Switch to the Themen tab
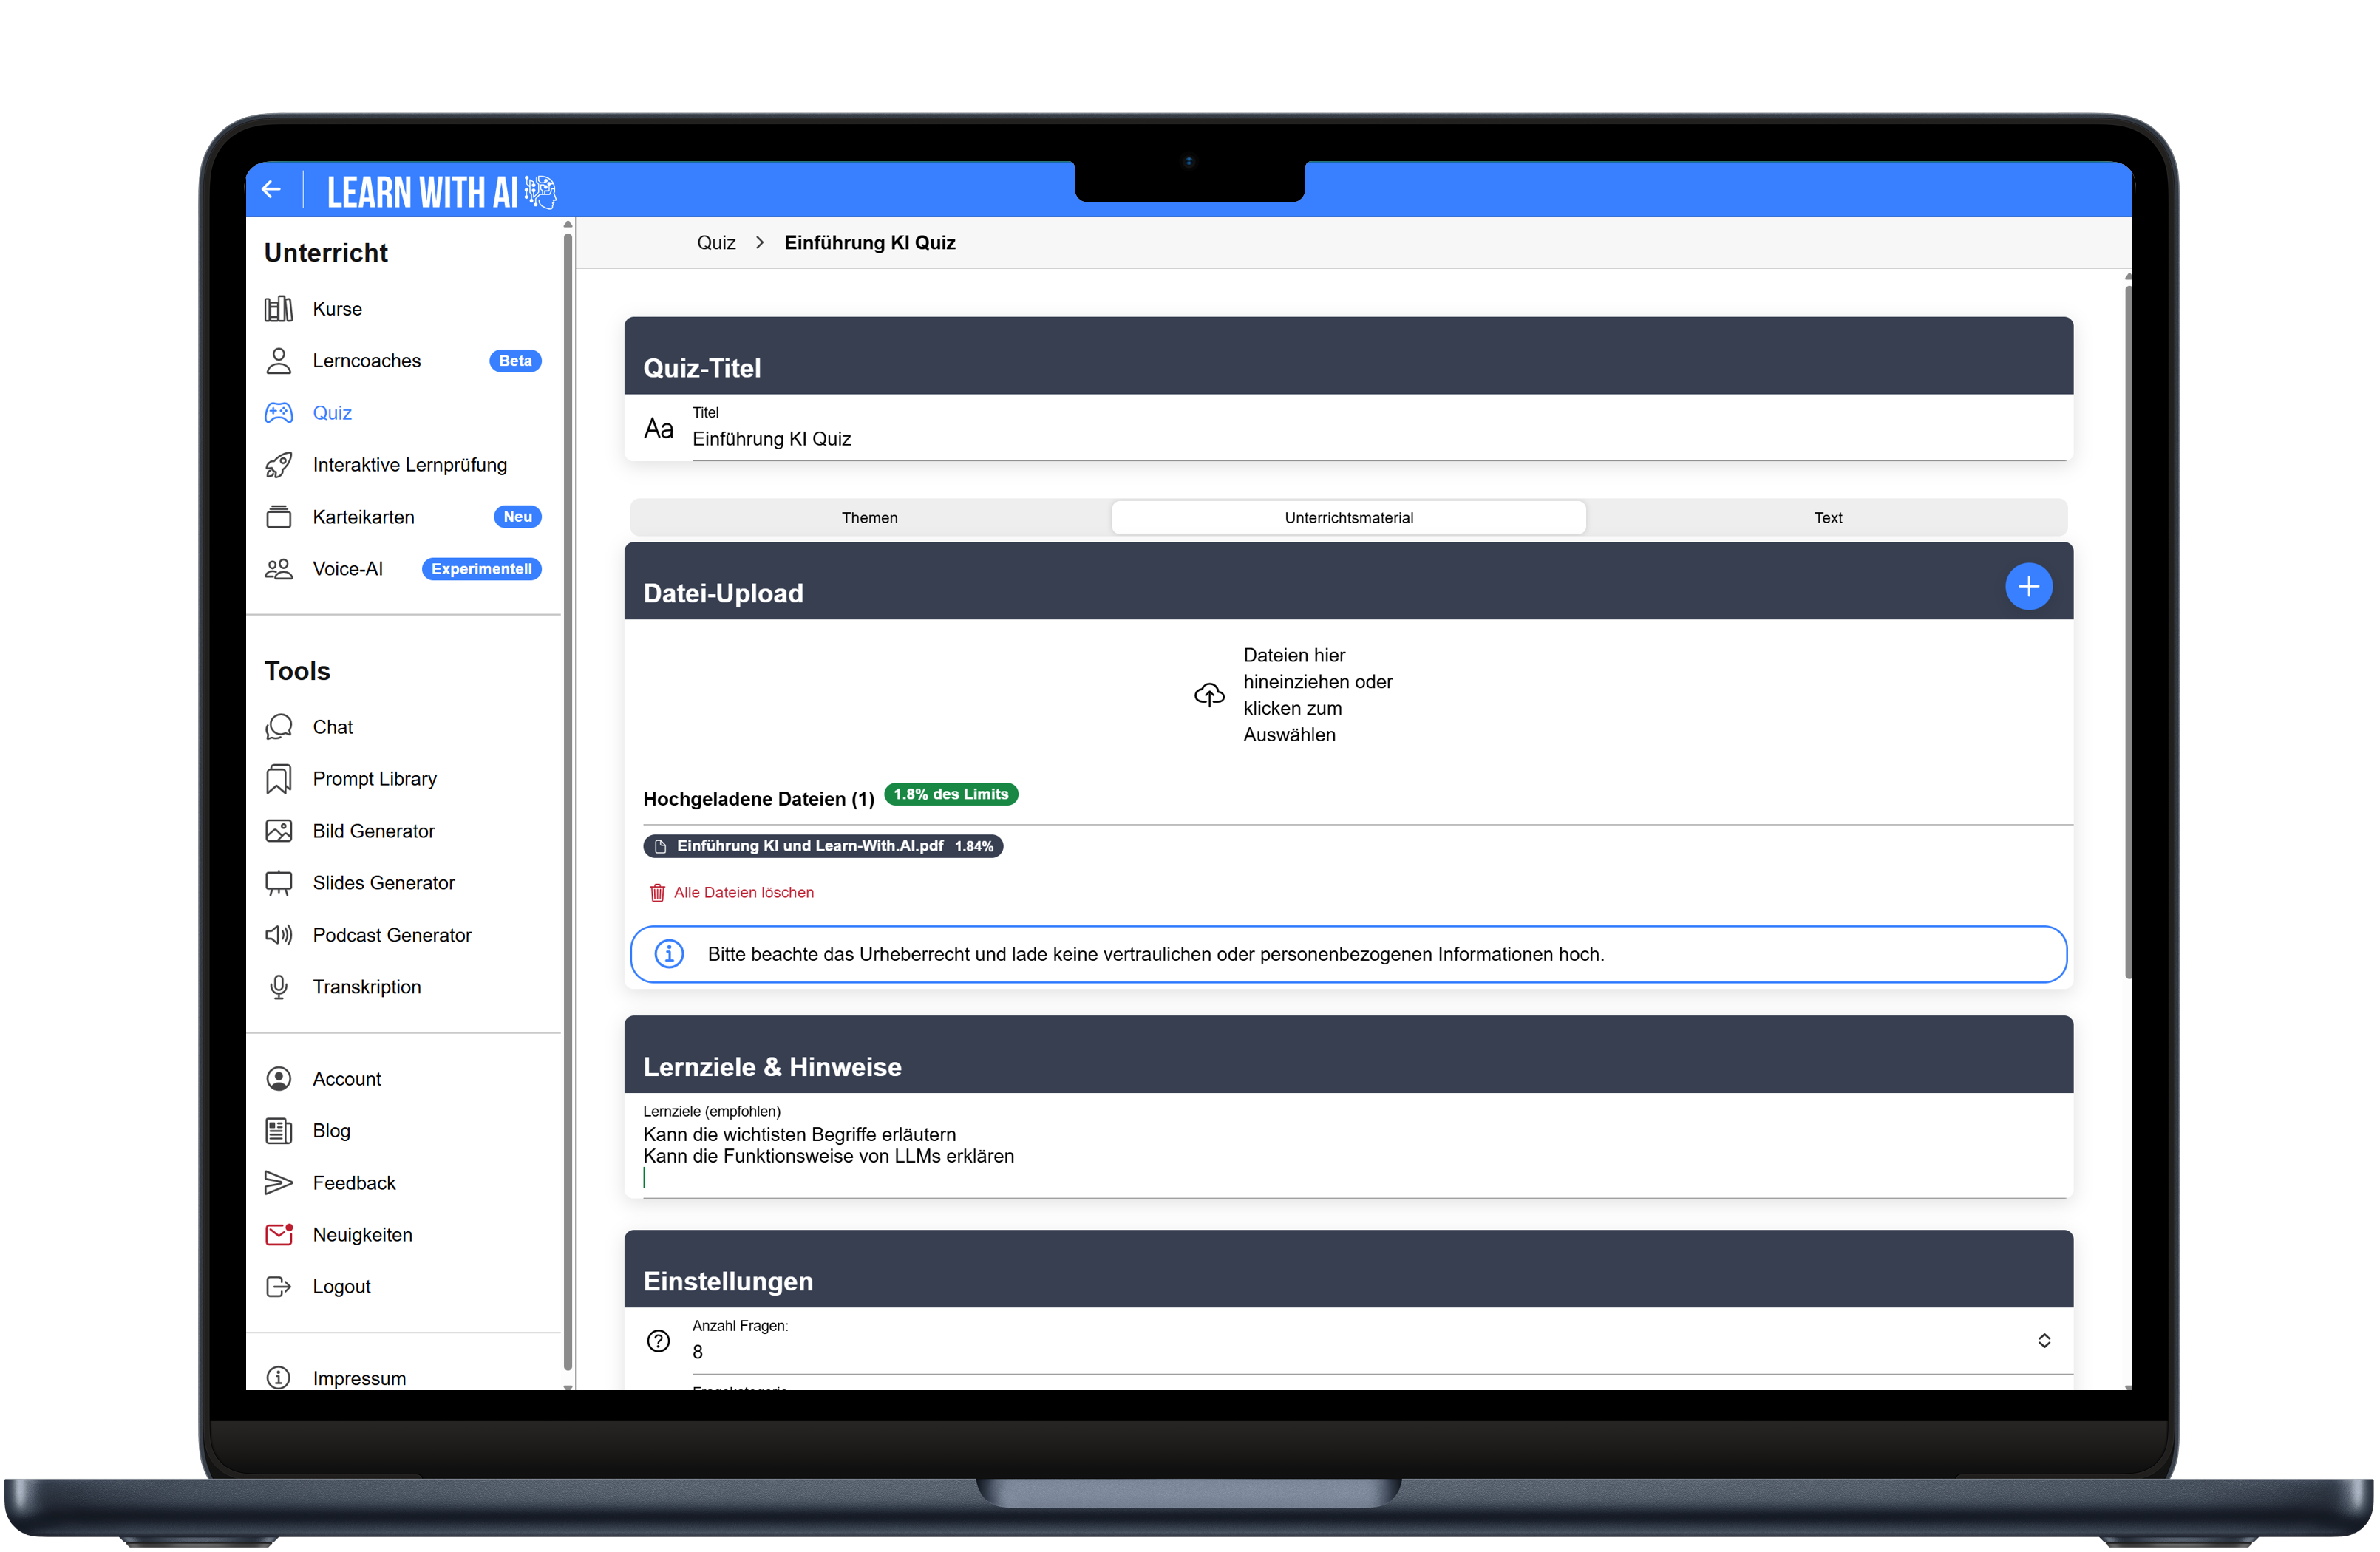Screen dimensions: 2380x1552 pyautogui.click(x=869, y=518)
